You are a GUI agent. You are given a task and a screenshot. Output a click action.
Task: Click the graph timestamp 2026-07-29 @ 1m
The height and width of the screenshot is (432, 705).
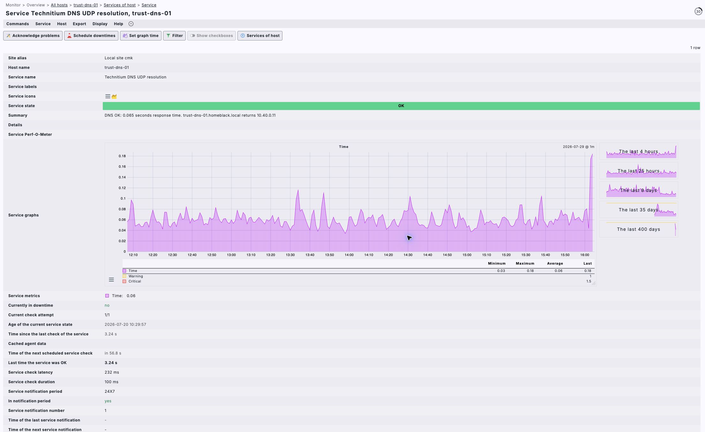click(579, 147)
